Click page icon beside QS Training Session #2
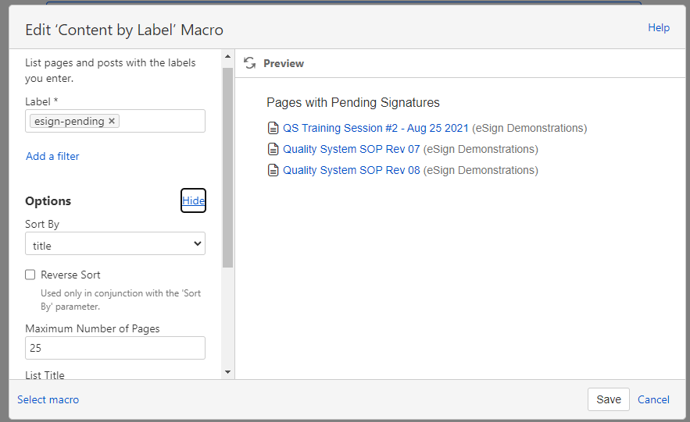 click(273, 128)
